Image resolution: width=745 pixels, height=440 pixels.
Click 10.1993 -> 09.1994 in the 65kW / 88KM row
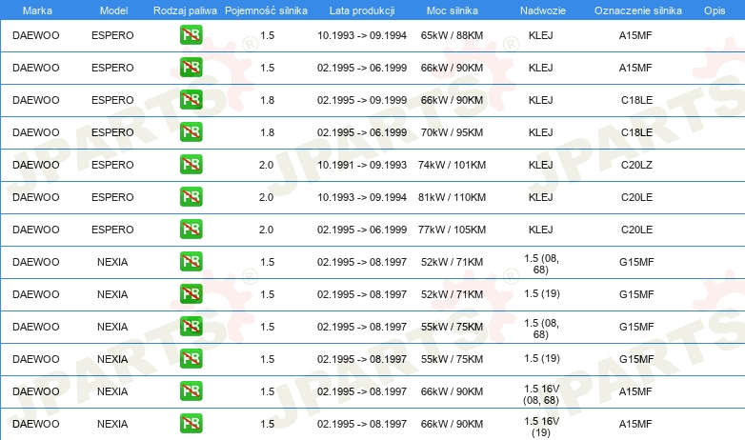tap(362, 35)
